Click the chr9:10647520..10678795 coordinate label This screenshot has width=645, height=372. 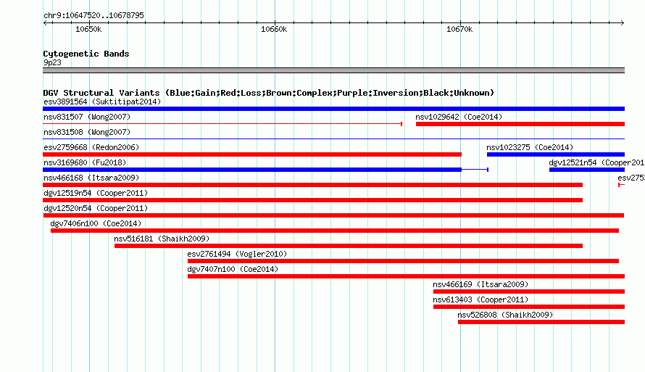(x=93, y=15)
